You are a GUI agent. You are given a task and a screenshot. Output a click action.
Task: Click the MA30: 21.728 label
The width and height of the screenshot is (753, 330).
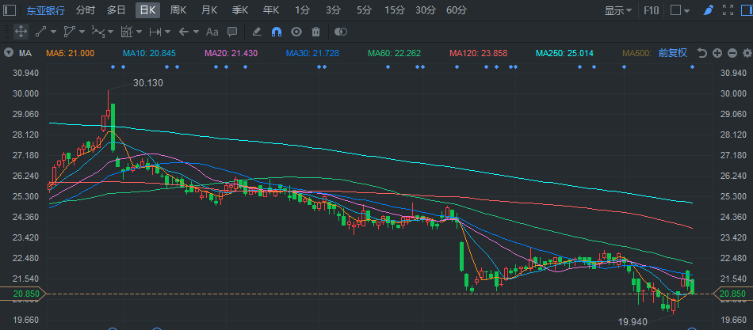312,53
